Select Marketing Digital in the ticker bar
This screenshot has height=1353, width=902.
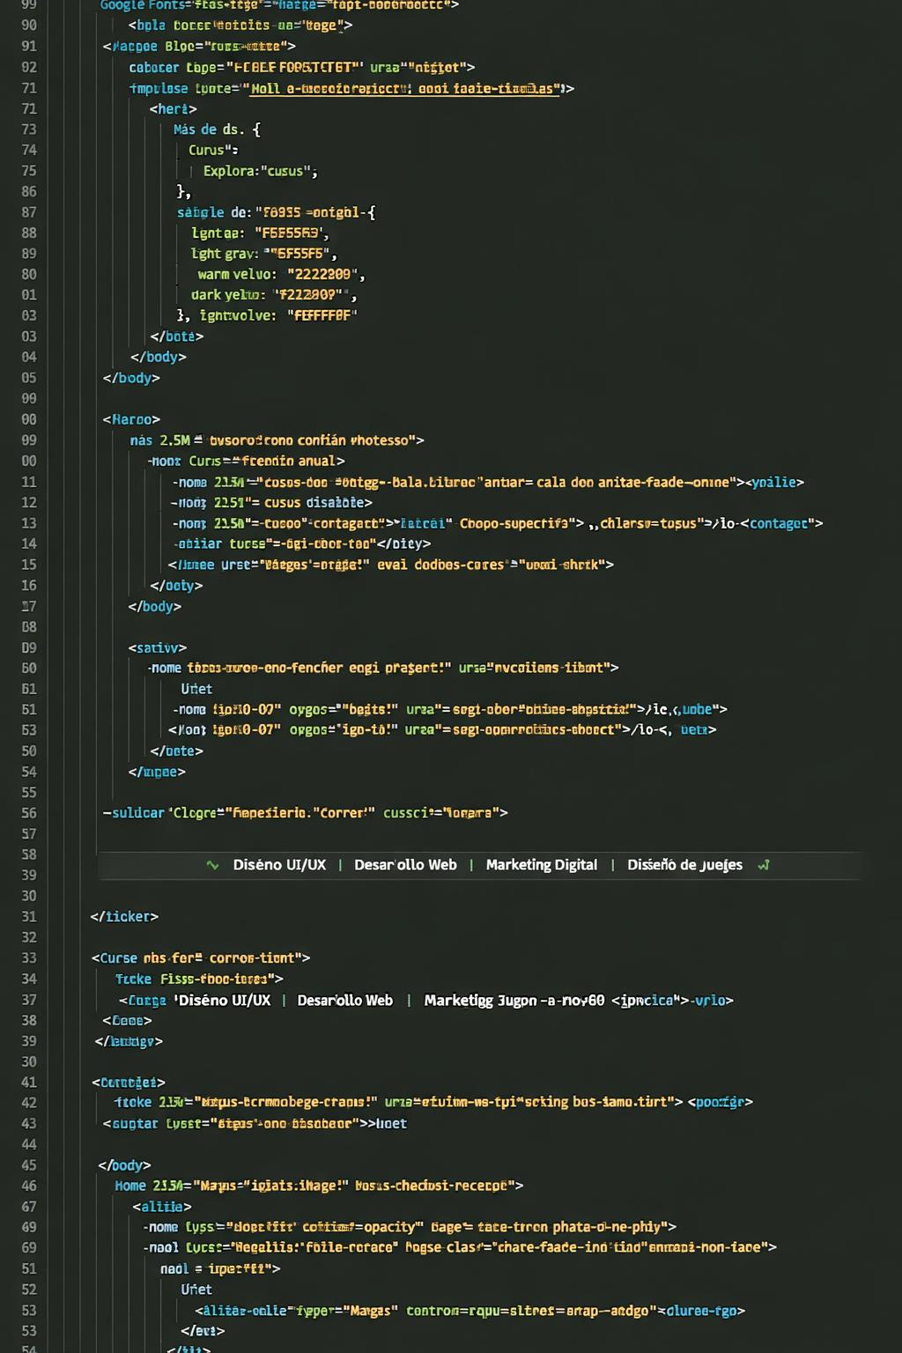(x=542, y=865)
